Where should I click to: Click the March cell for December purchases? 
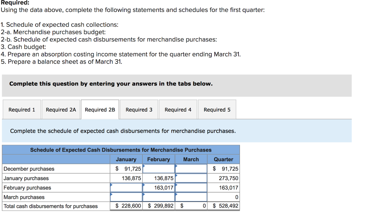[x=191, y=168]
